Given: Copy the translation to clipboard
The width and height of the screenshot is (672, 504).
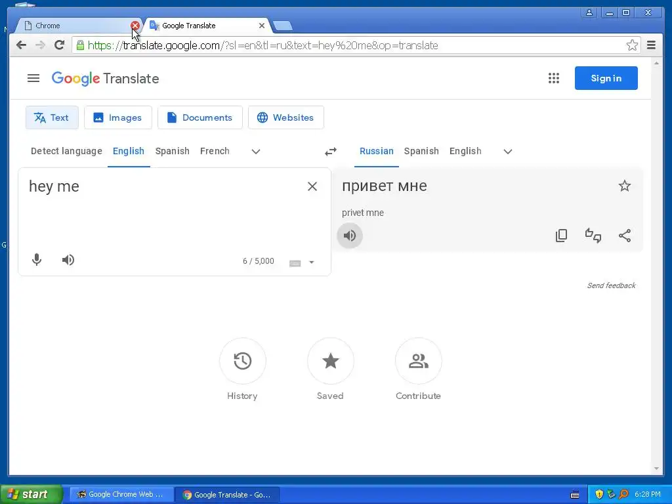Looking at the screenshot, I should click(562, 236).
